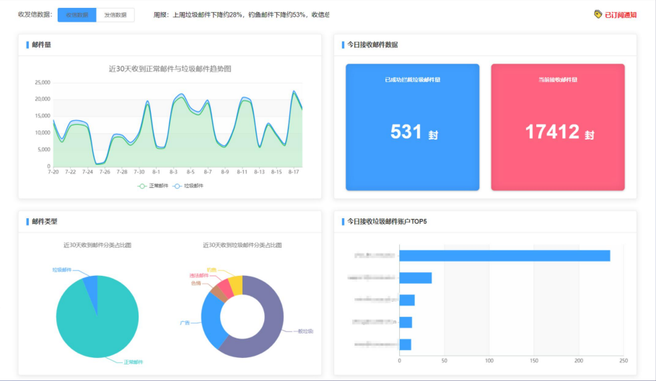
Task: Click the second bar in TOP5 chart
Action: (x=416, y=278)
